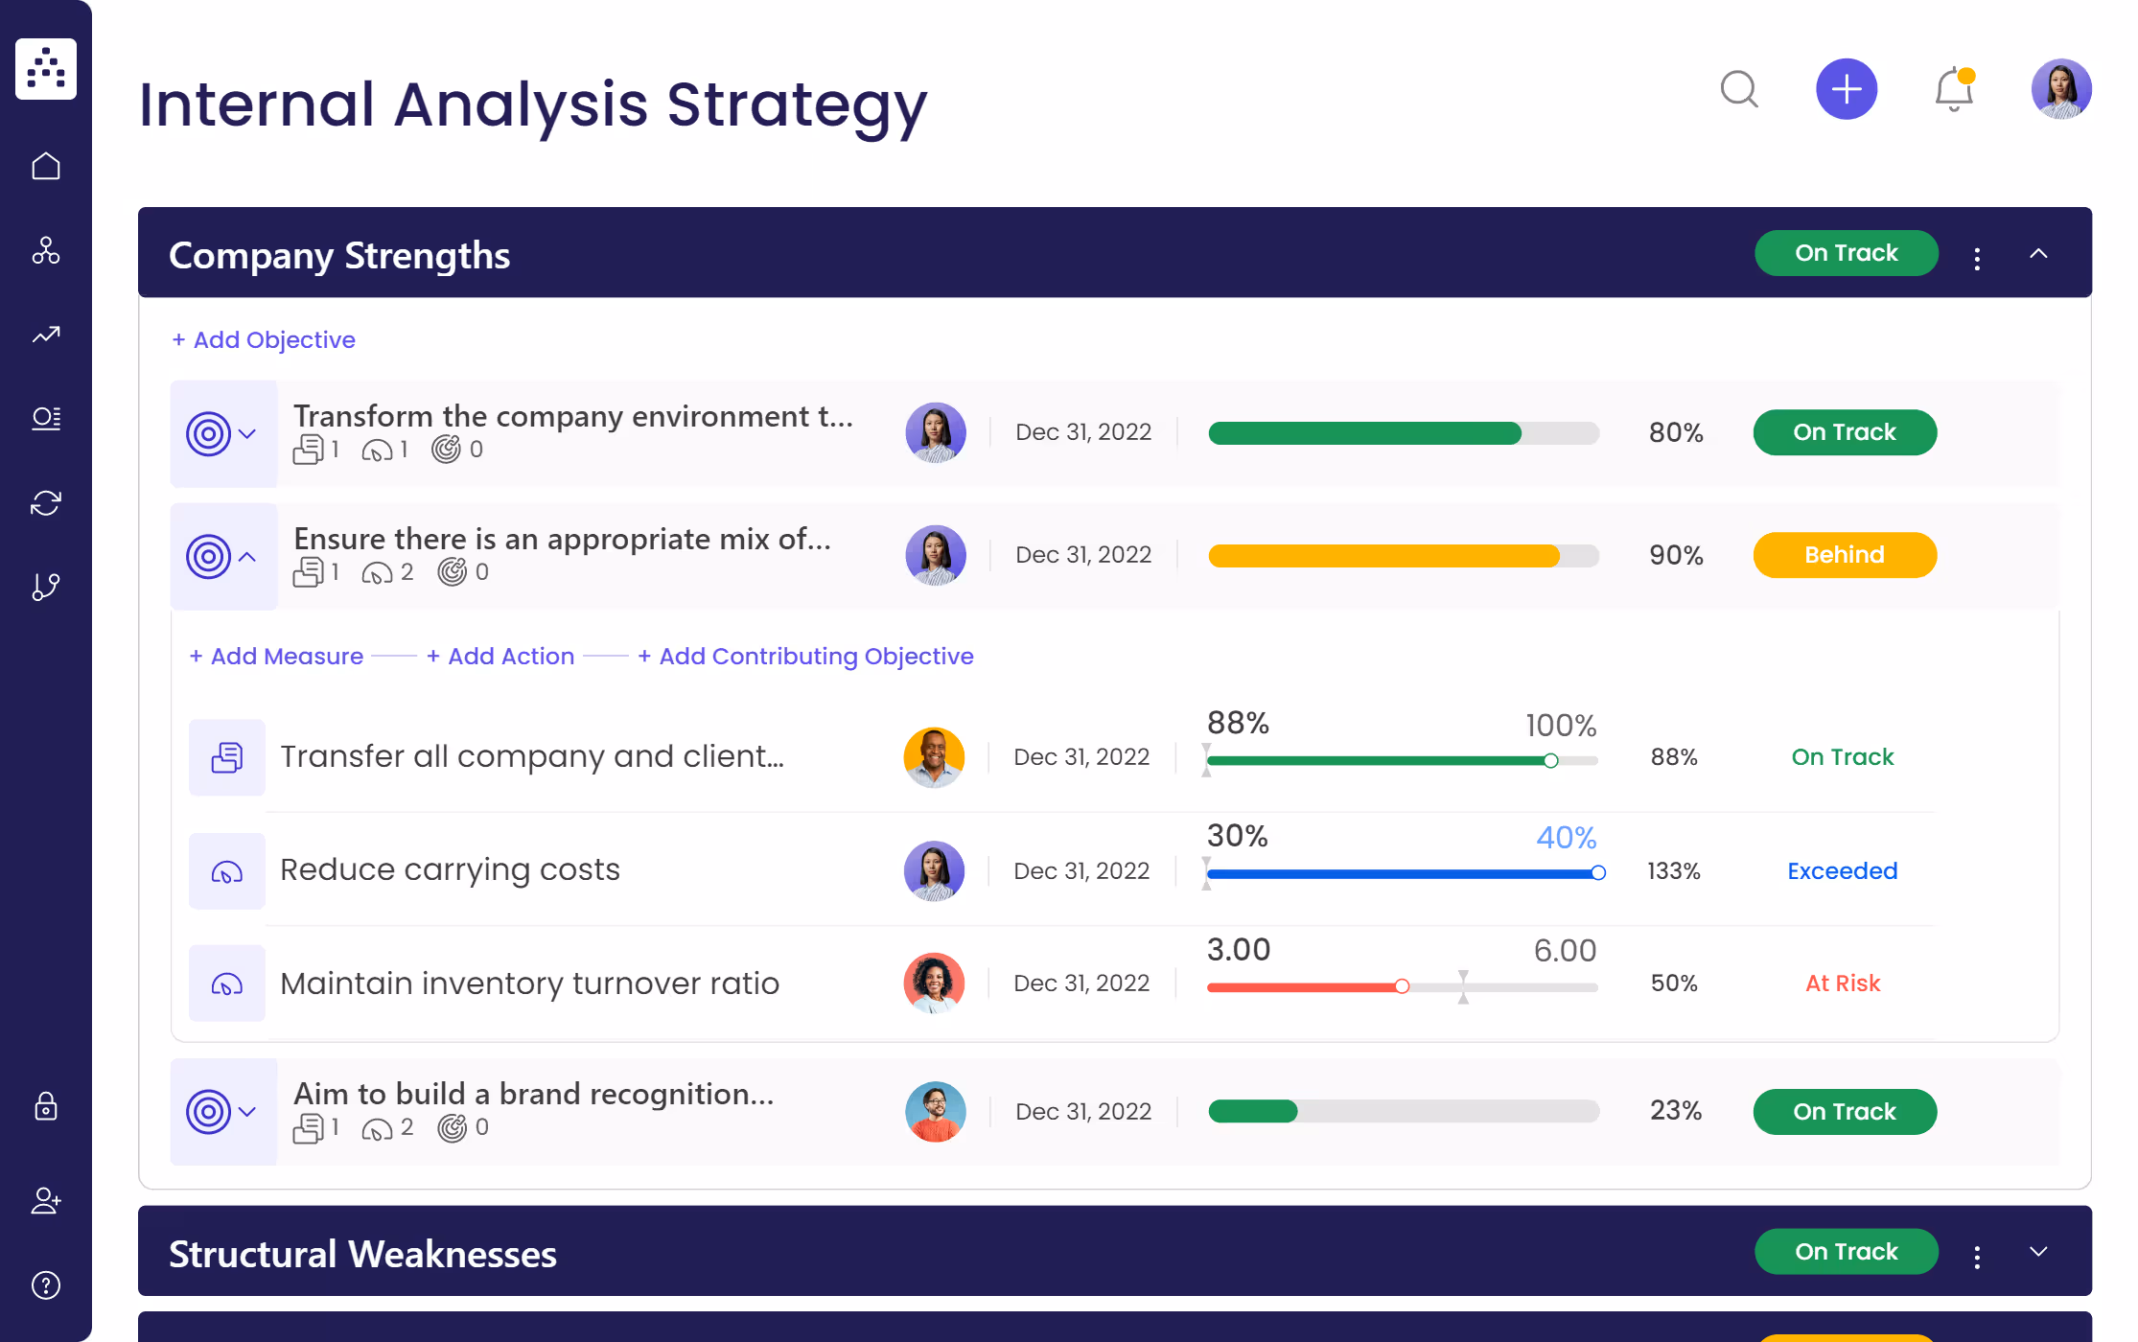Open your profile avatar in the top right

(x=2060, y=89)
